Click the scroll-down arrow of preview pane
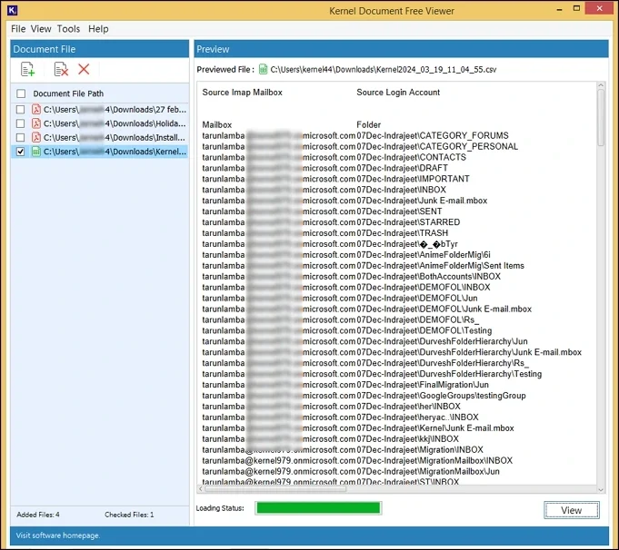The height and width of the screenshot is (550, 619). [601, 490]
